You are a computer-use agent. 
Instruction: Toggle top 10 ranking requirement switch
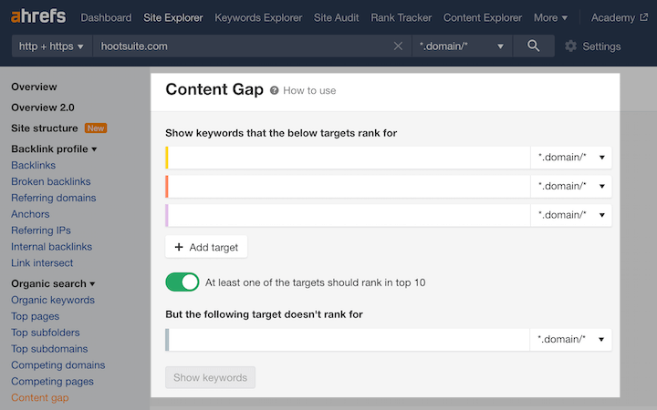coord(182,282)
